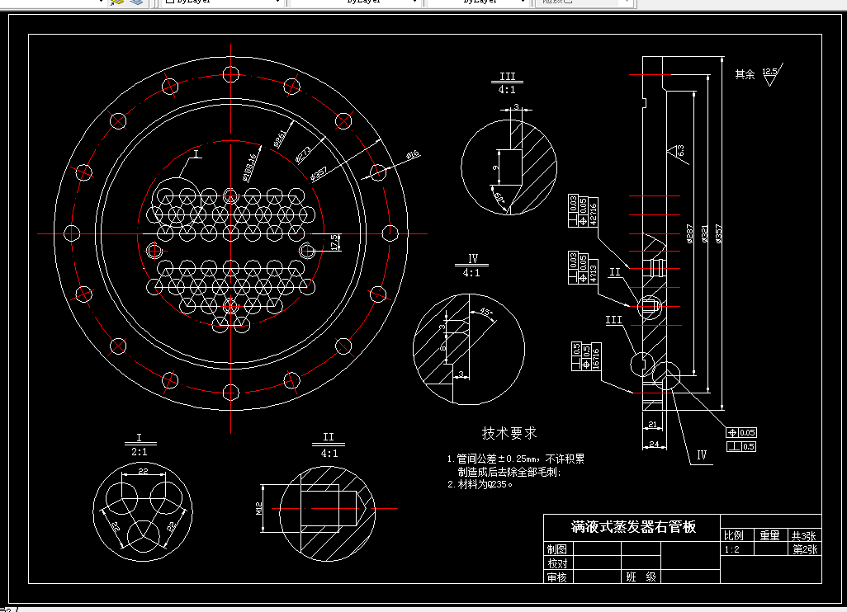The height and width of the screenshot is (612, 847).
Task: Click the 12.5 roughness symbol
Action: [x=773, y=75]
